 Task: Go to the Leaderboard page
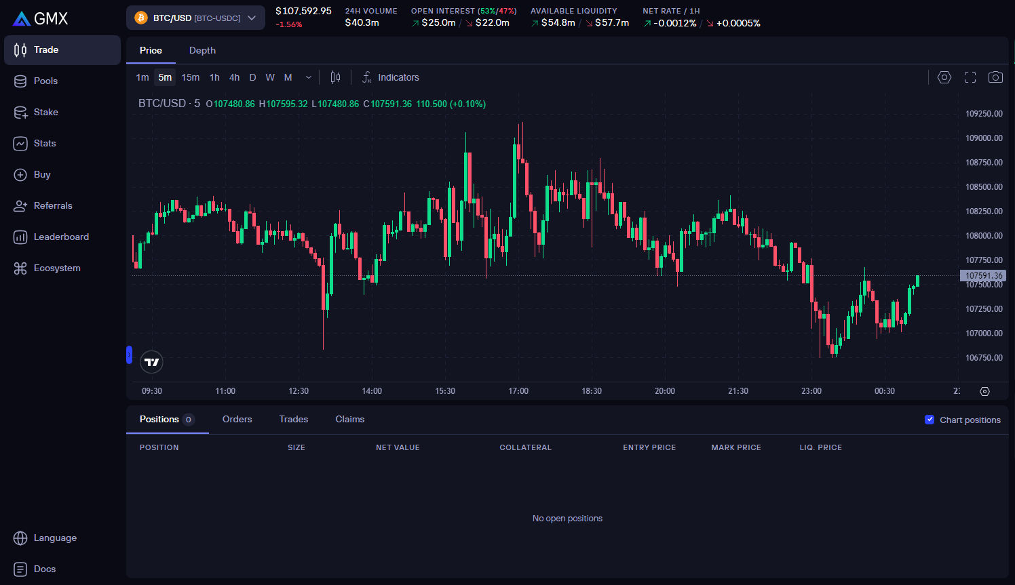coord(61,237)
